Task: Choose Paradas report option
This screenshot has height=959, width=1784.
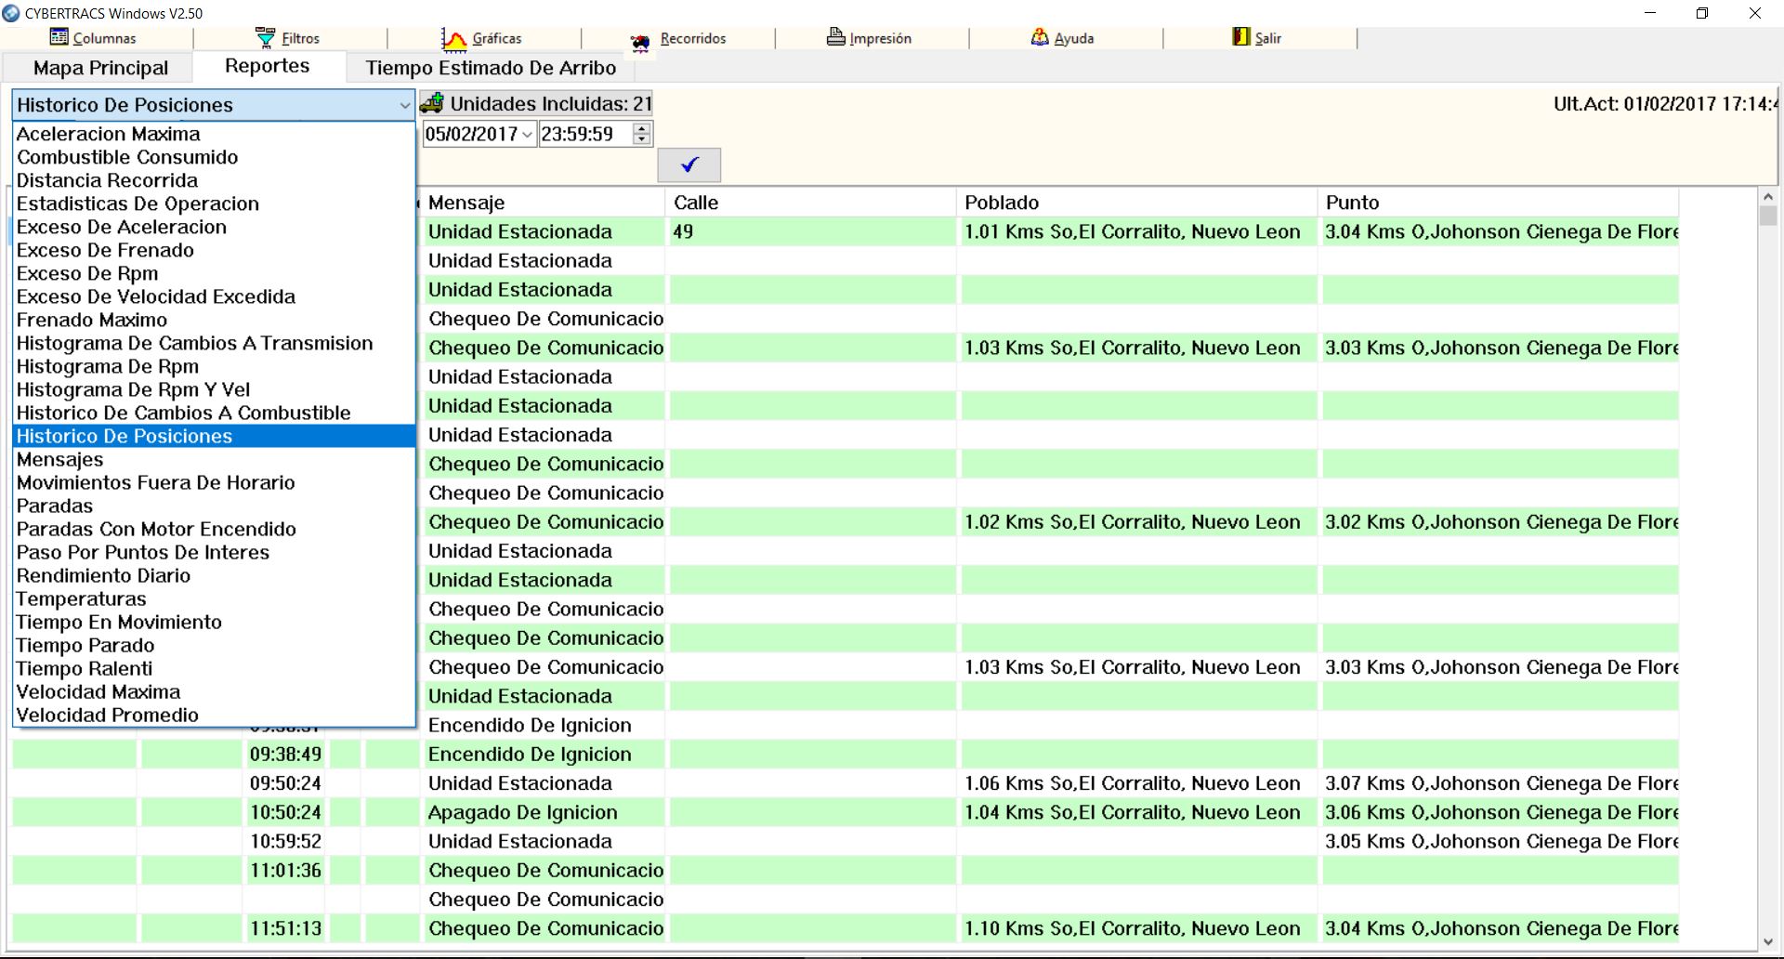Action: [214, 506]
